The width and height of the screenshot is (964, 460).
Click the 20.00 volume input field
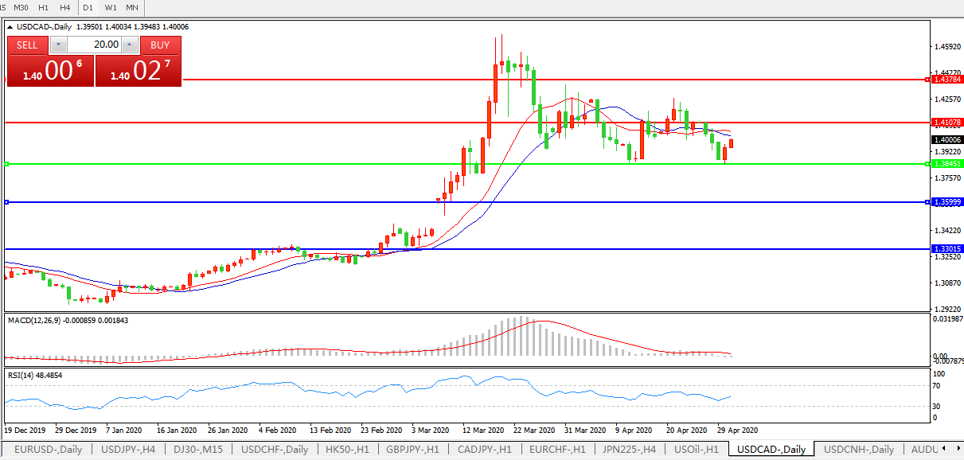pyautogui.click(x=94, y=45)
